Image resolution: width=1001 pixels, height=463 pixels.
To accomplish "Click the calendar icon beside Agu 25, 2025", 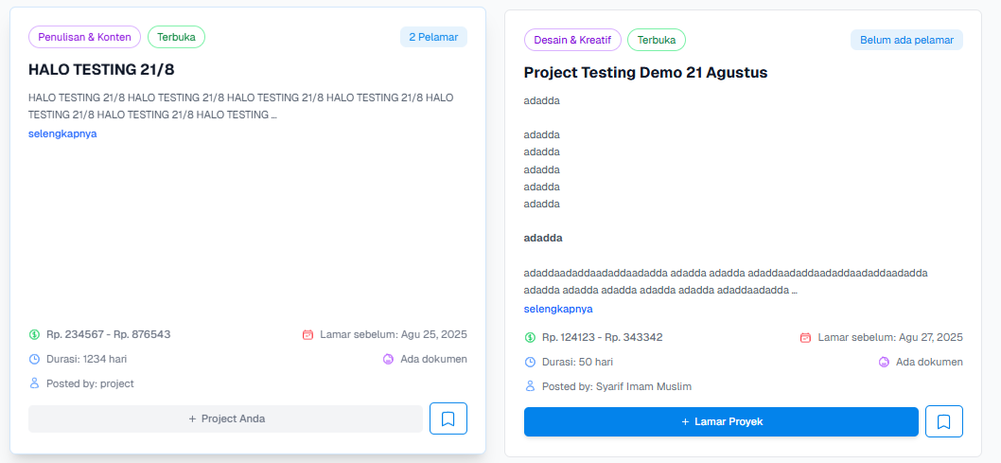I will [307, 334].
